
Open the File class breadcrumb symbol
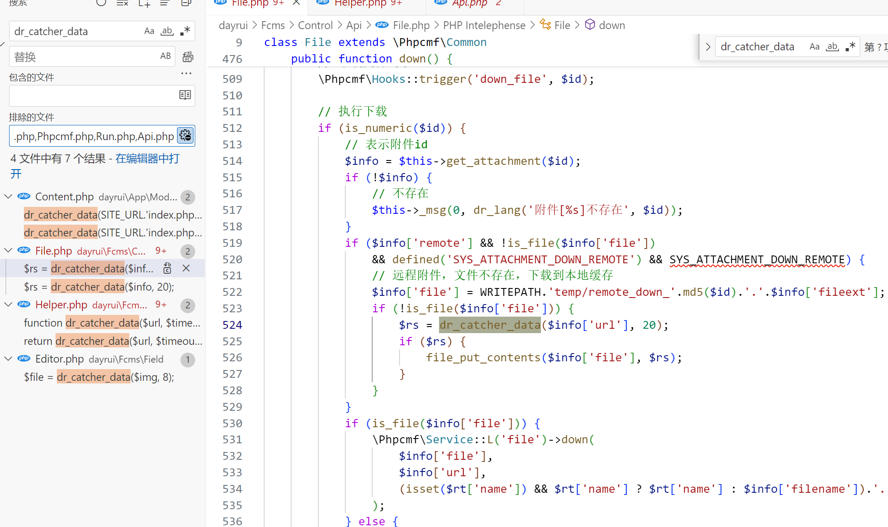pos(555,25)
